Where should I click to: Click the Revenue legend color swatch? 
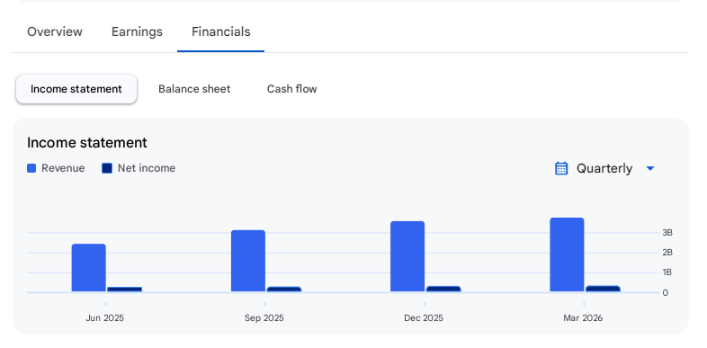pyautogui.click(x=31, y=168)
